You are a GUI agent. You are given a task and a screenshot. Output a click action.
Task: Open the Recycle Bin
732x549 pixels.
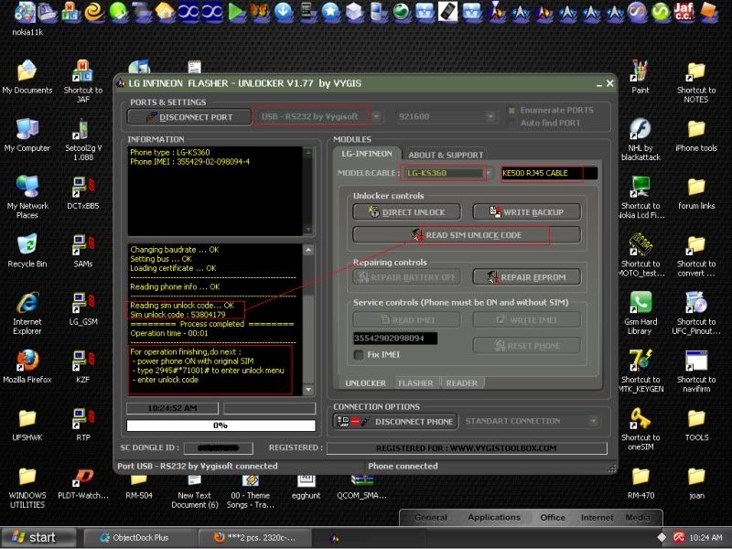coord(27,251)
